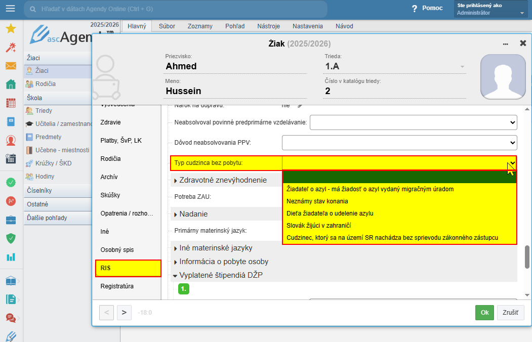Click the search field for Agenda Online data

tap(177, 9)
